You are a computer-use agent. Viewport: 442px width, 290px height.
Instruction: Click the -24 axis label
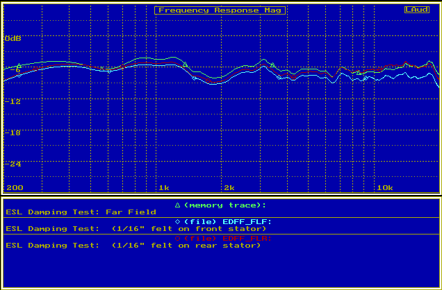pos(13,164)
